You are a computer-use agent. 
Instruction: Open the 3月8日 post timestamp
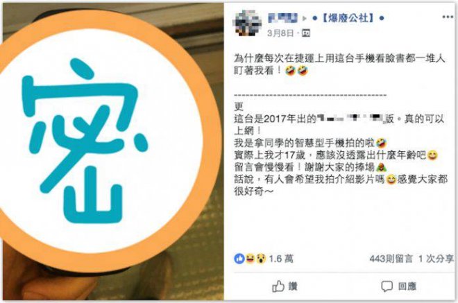tap(280, 33)
